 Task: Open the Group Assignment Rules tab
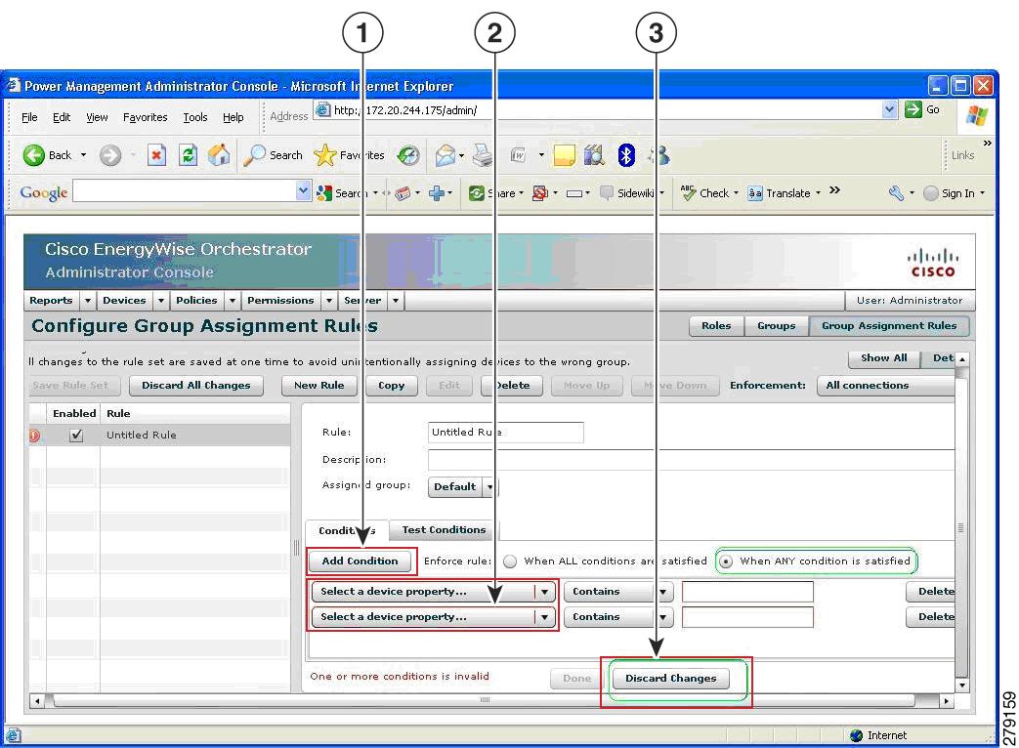coord(889,326)
